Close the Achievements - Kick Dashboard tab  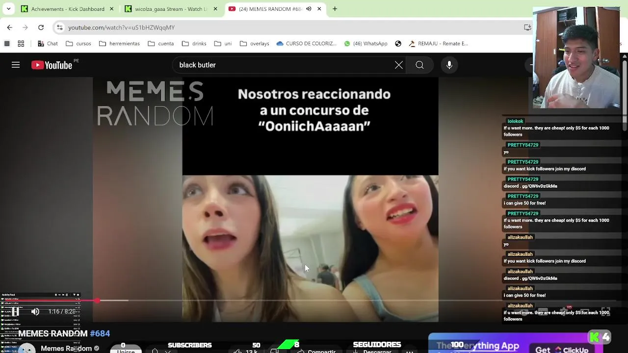click(x=111, y=9)
